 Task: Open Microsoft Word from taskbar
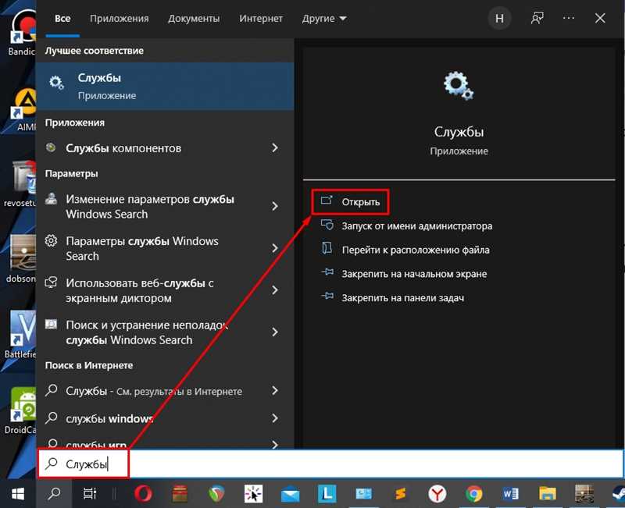point(511,494)
